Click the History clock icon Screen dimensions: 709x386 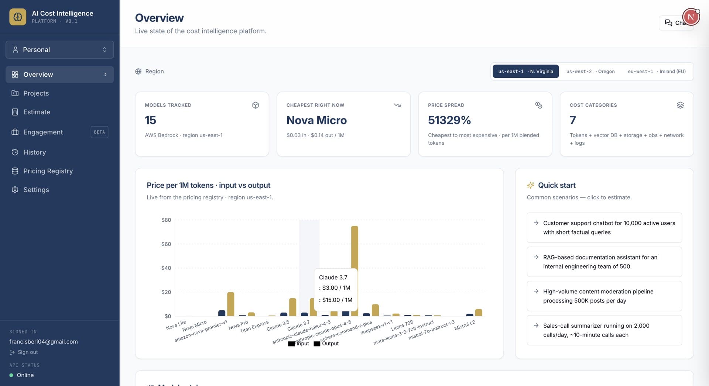15,152
